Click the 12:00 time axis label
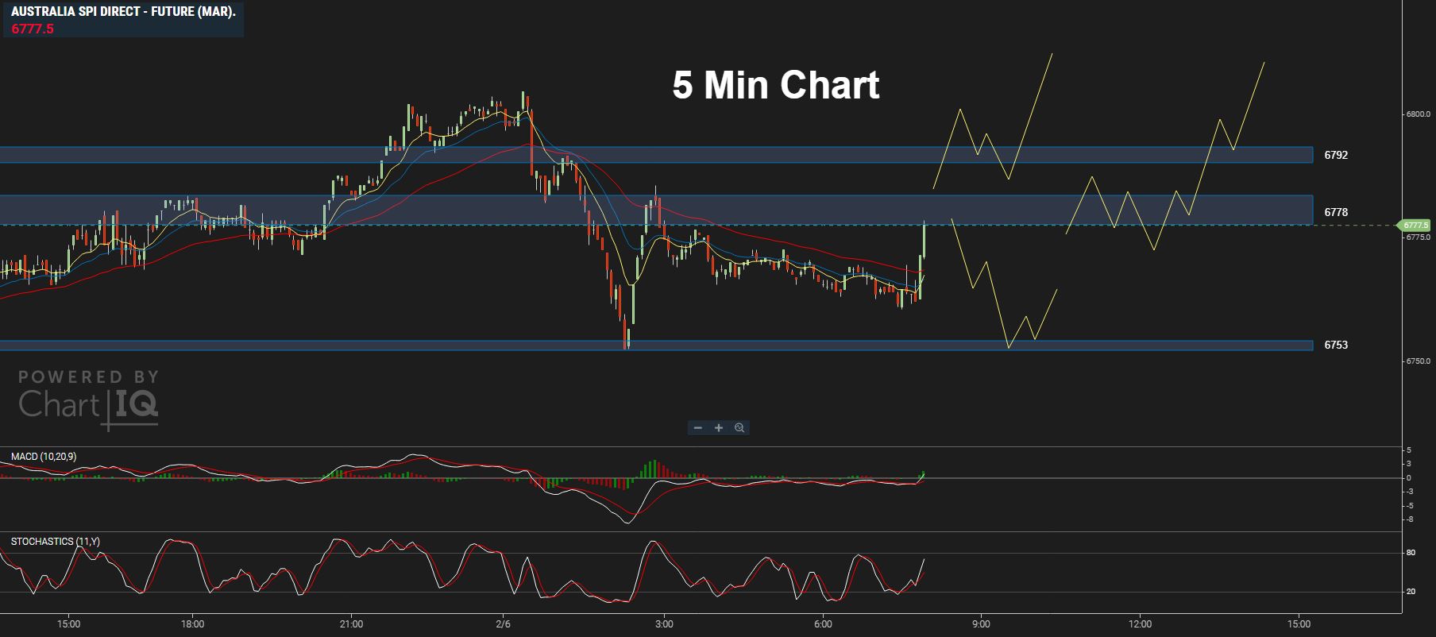 (1140, 624)
